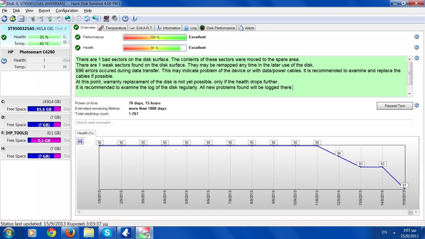Open the Configuration menu

(x=67, y=11)
